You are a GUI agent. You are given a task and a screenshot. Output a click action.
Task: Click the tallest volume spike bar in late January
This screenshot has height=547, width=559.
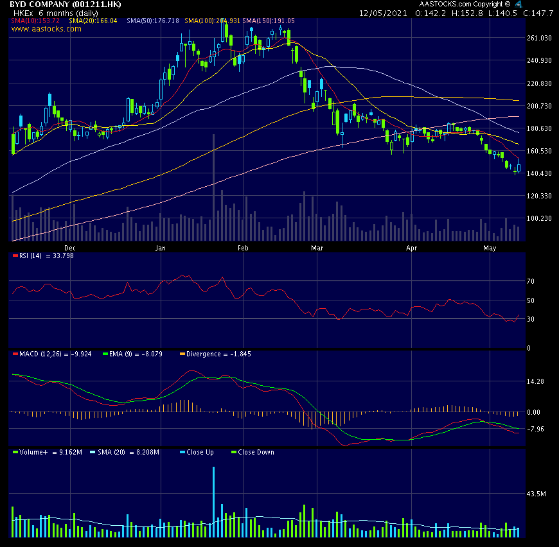click(x=213, y=502)
